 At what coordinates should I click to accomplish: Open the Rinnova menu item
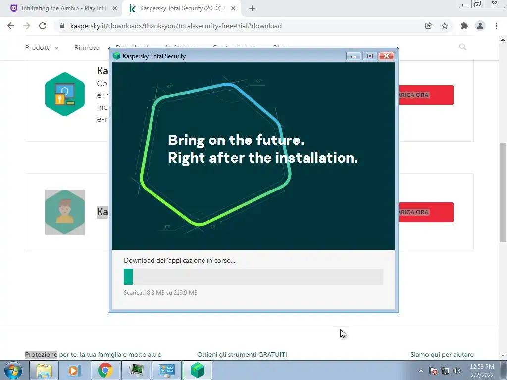click(x=87, y=48)
